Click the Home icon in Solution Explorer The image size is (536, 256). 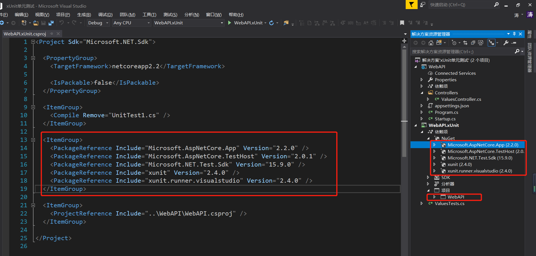[431, 43]
